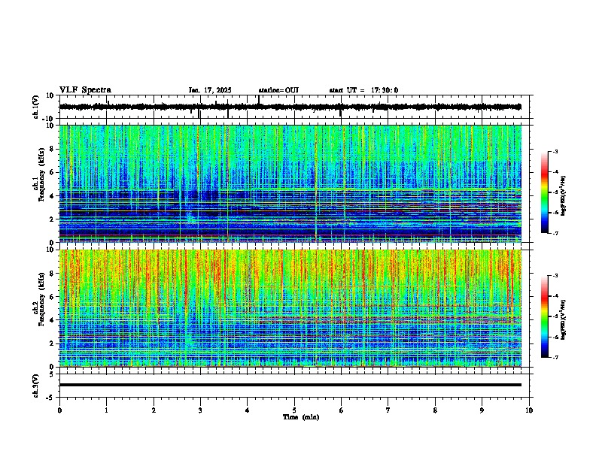Click time axis tick label "3"
This screenshot has height=460, width=596.
tap(200, 410)
